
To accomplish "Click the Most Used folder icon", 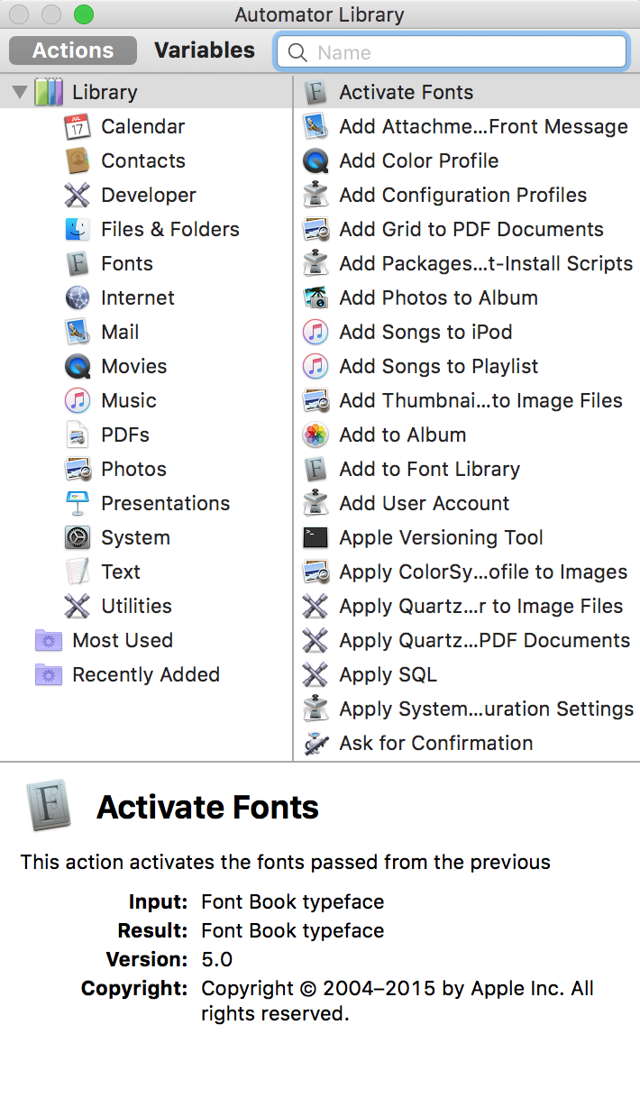I will (49, 640).
